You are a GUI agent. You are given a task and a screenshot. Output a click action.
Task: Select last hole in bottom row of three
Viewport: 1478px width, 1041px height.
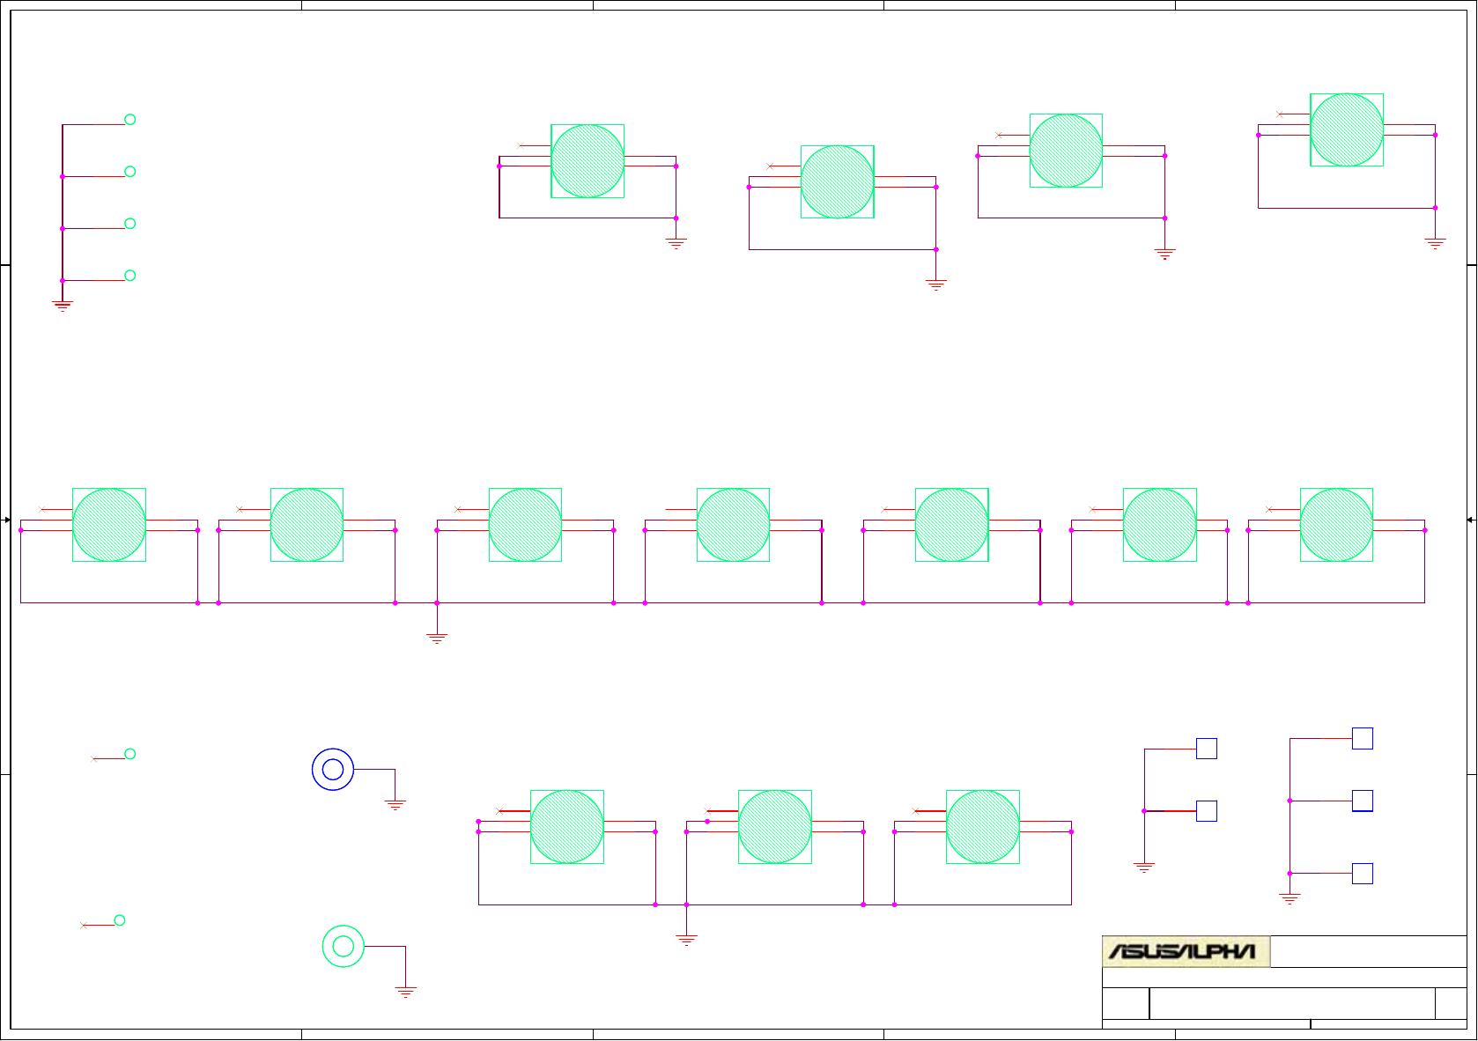click(983, 827)
